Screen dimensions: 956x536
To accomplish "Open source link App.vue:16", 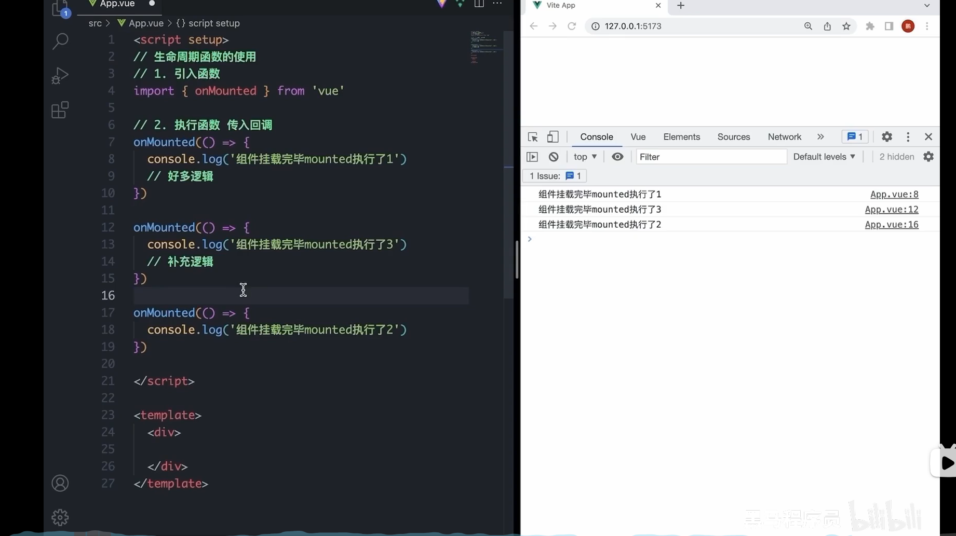I will (x=892, y=225).
